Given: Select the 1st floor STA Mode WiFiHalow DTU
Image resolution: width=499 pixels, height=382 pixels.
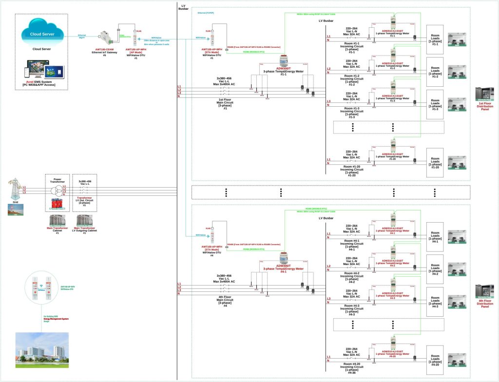Looking at the screenshot, I should [x=212, y=40].
